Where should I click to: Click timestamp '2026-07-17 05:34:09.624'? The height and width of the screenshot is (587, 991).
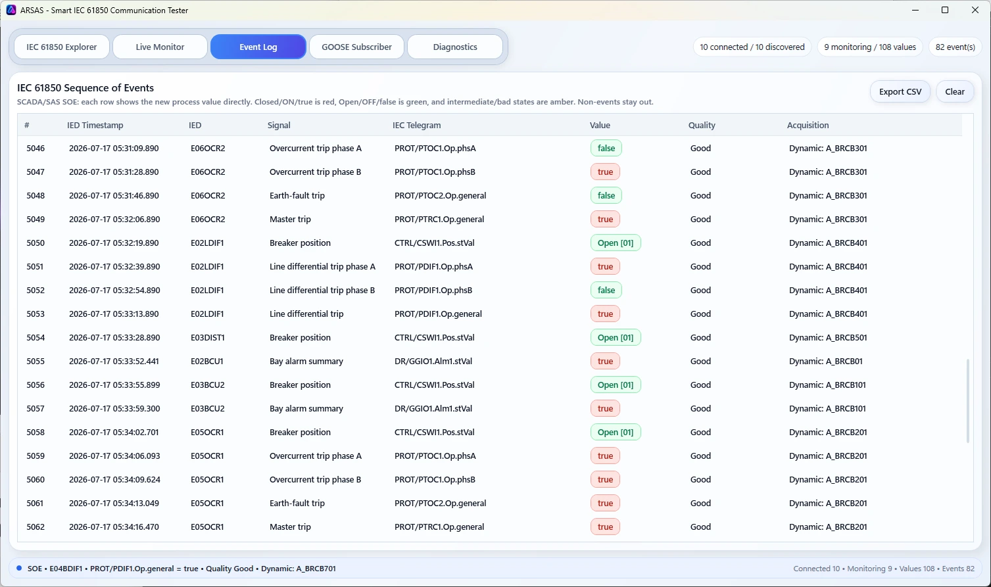coord(114,479)
